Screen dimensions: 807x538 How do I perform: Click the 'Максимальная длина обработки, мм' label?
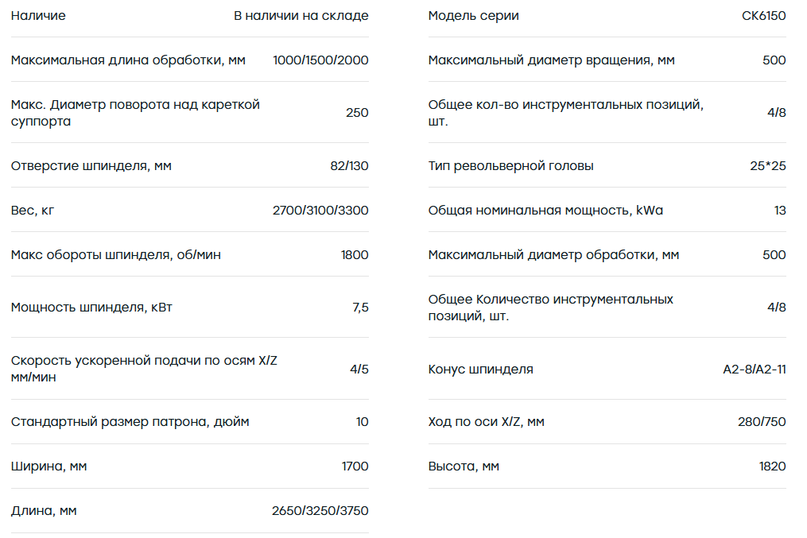click(x=128, y=60)
